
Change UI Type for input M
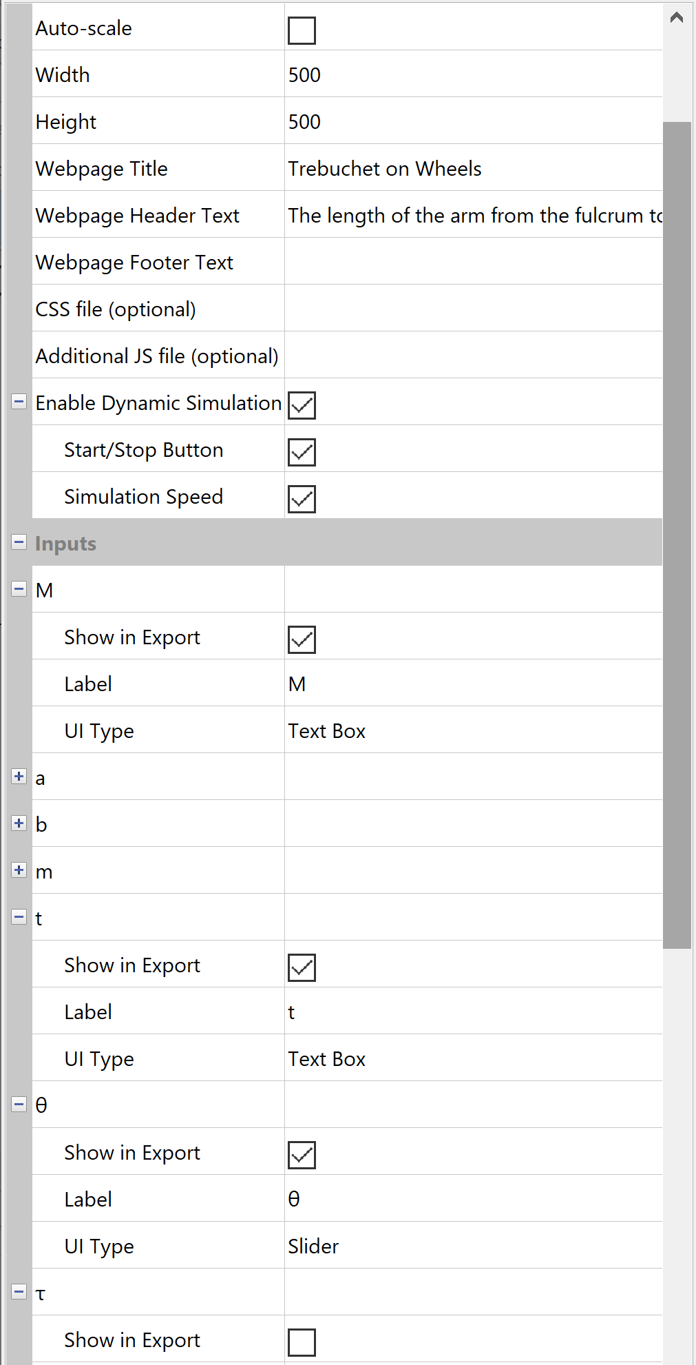click(472, 730)
